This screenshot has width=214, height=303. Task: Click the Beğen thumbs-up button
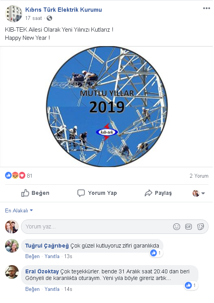(35, 193)
